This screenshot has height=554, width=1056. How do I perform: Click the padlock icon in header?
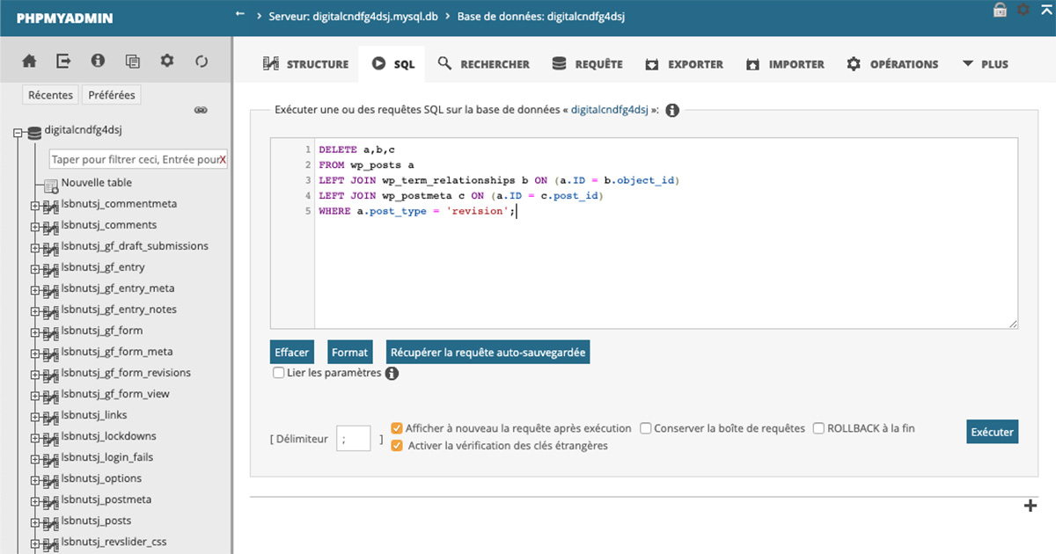(1001, 10)
